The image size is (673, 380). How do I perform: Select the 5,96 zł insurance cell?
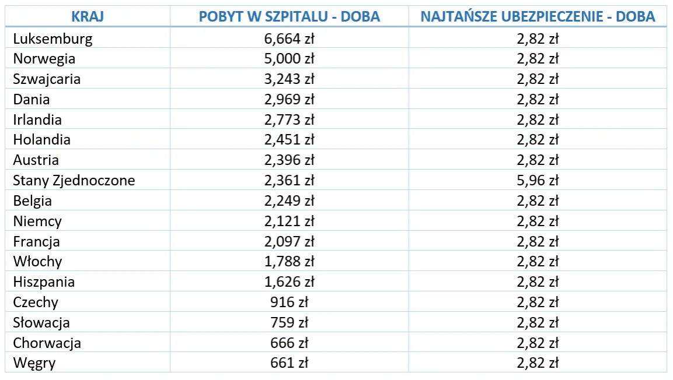tap(538, 181)
